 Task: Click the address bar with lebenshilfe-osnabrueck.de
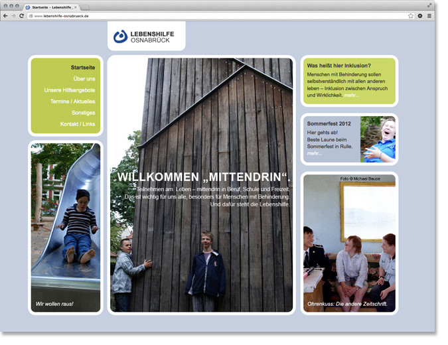[220, 16]
